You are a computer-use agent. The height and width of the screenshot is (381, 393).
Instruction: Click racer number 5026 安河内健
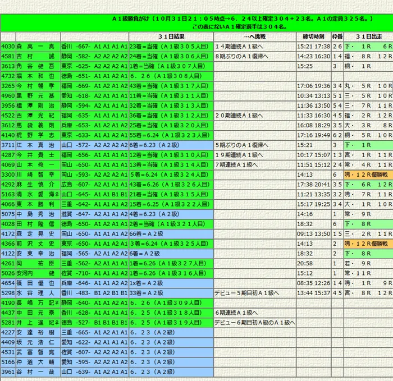point(8,273)
